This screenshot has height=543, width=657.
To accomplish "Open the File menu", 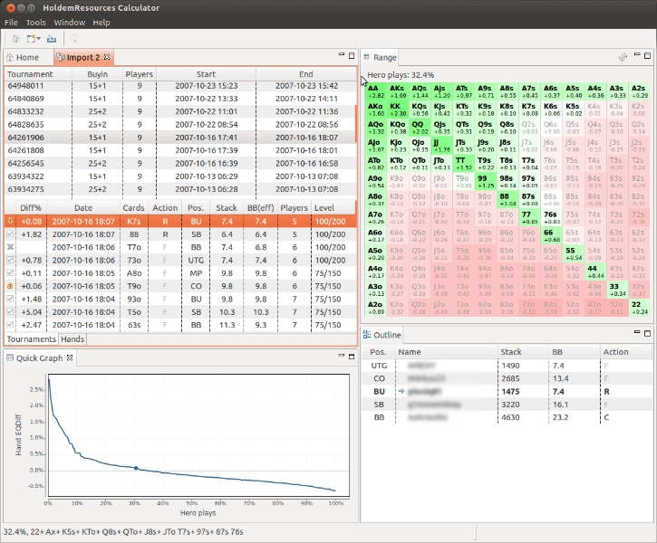I will (x=11, y=23).
